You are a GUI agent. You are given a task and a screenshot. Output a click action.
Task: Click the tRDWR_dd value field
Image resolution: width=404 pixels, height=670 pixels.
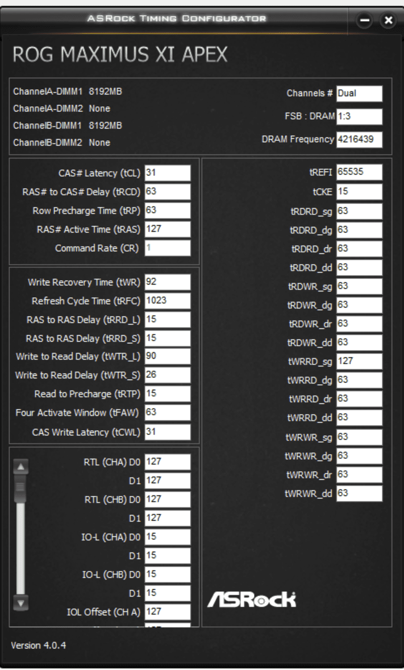pos(360,343)
